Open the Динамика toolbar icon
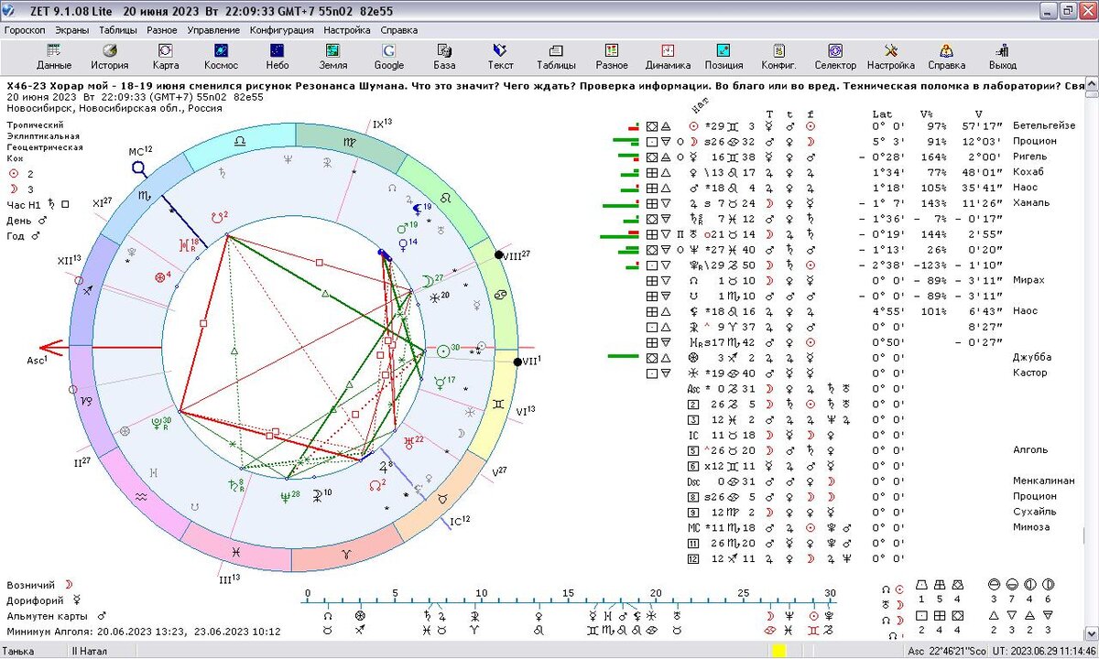 668,57
